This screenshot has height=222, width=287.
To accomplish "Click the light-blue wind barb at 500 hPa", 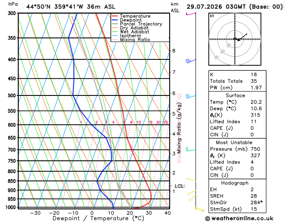I will (x=191, y=96).
